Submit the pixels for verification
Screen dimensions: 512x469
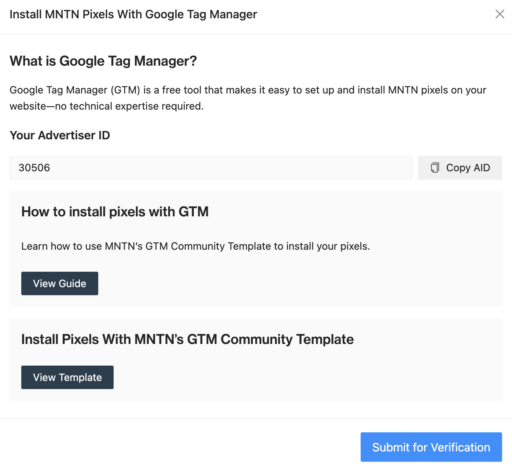tap(431, 447)
